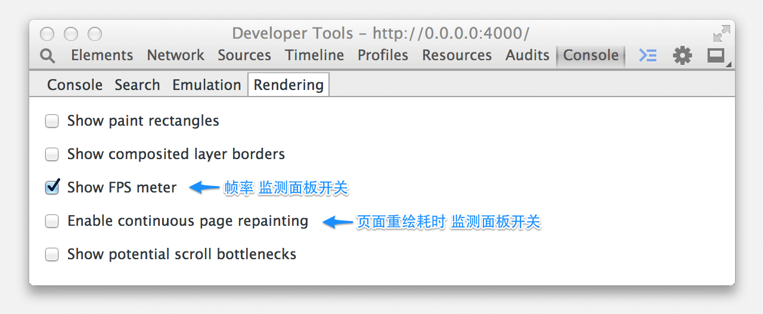The image size is (763, 314).
Task: Open the Audits panel
Action: point(527,55)
